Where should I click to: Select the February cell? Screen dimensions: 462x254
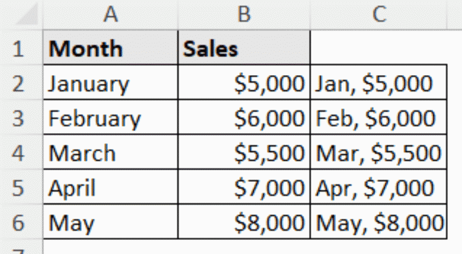coord(110,118)
